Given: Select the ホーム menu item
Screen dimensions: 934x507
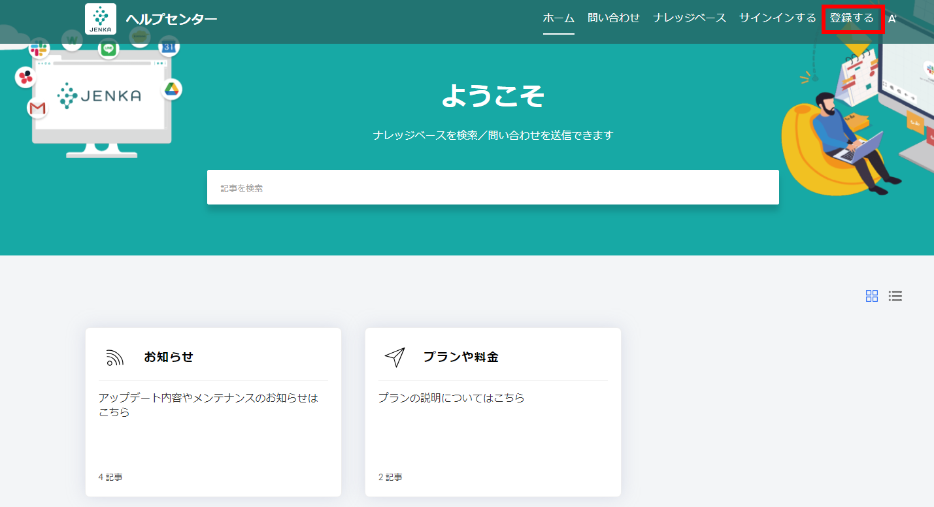Looking at the screenshot, I should [559, 18].
